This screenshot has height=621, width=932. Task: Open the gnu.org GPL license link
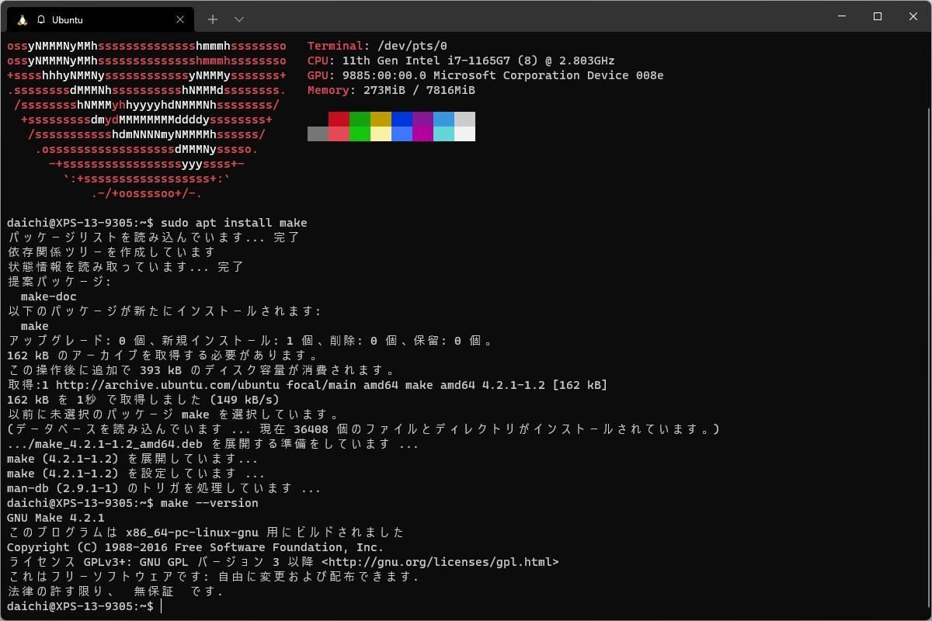(x=440, y=562)
